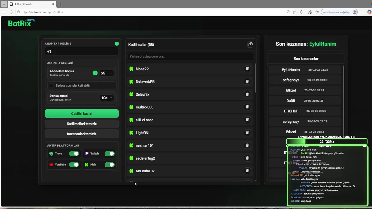This screenshot has height=209, width=372.
Task: Click the keyword input field showing +1
Action: (x=82, y=51)
